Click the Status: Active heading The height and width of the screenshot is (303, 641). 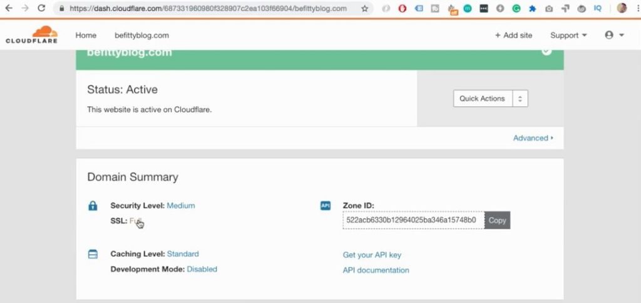coord(122,90)
